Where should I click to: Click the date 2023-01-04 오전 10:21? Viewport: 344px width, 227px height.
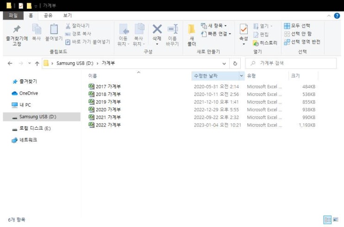(x=218, y=125)
